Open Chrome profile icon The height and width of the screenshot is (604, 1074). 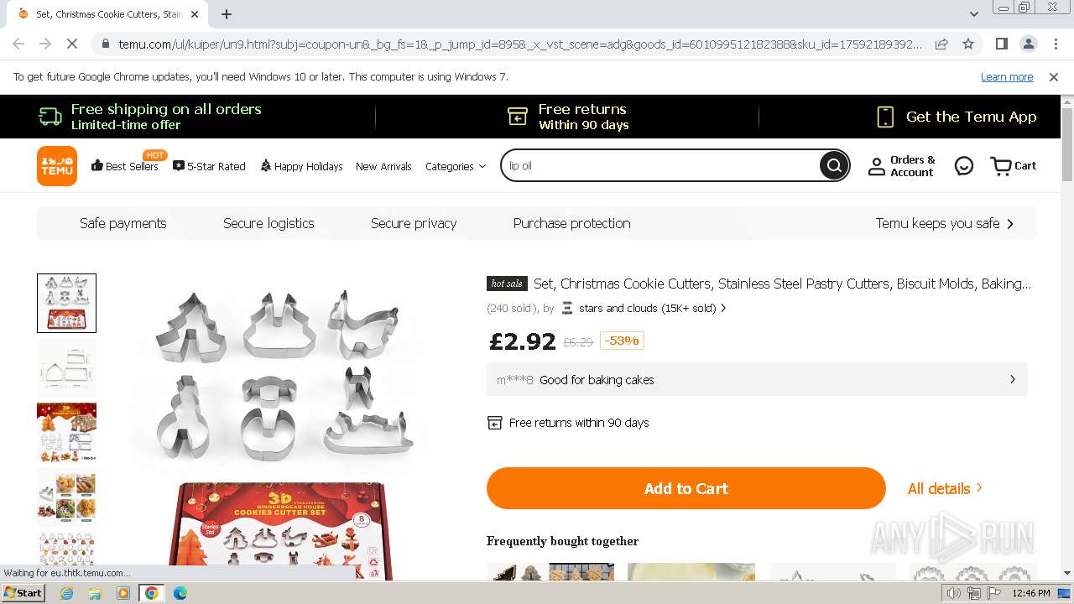[x=1029, y=44]
